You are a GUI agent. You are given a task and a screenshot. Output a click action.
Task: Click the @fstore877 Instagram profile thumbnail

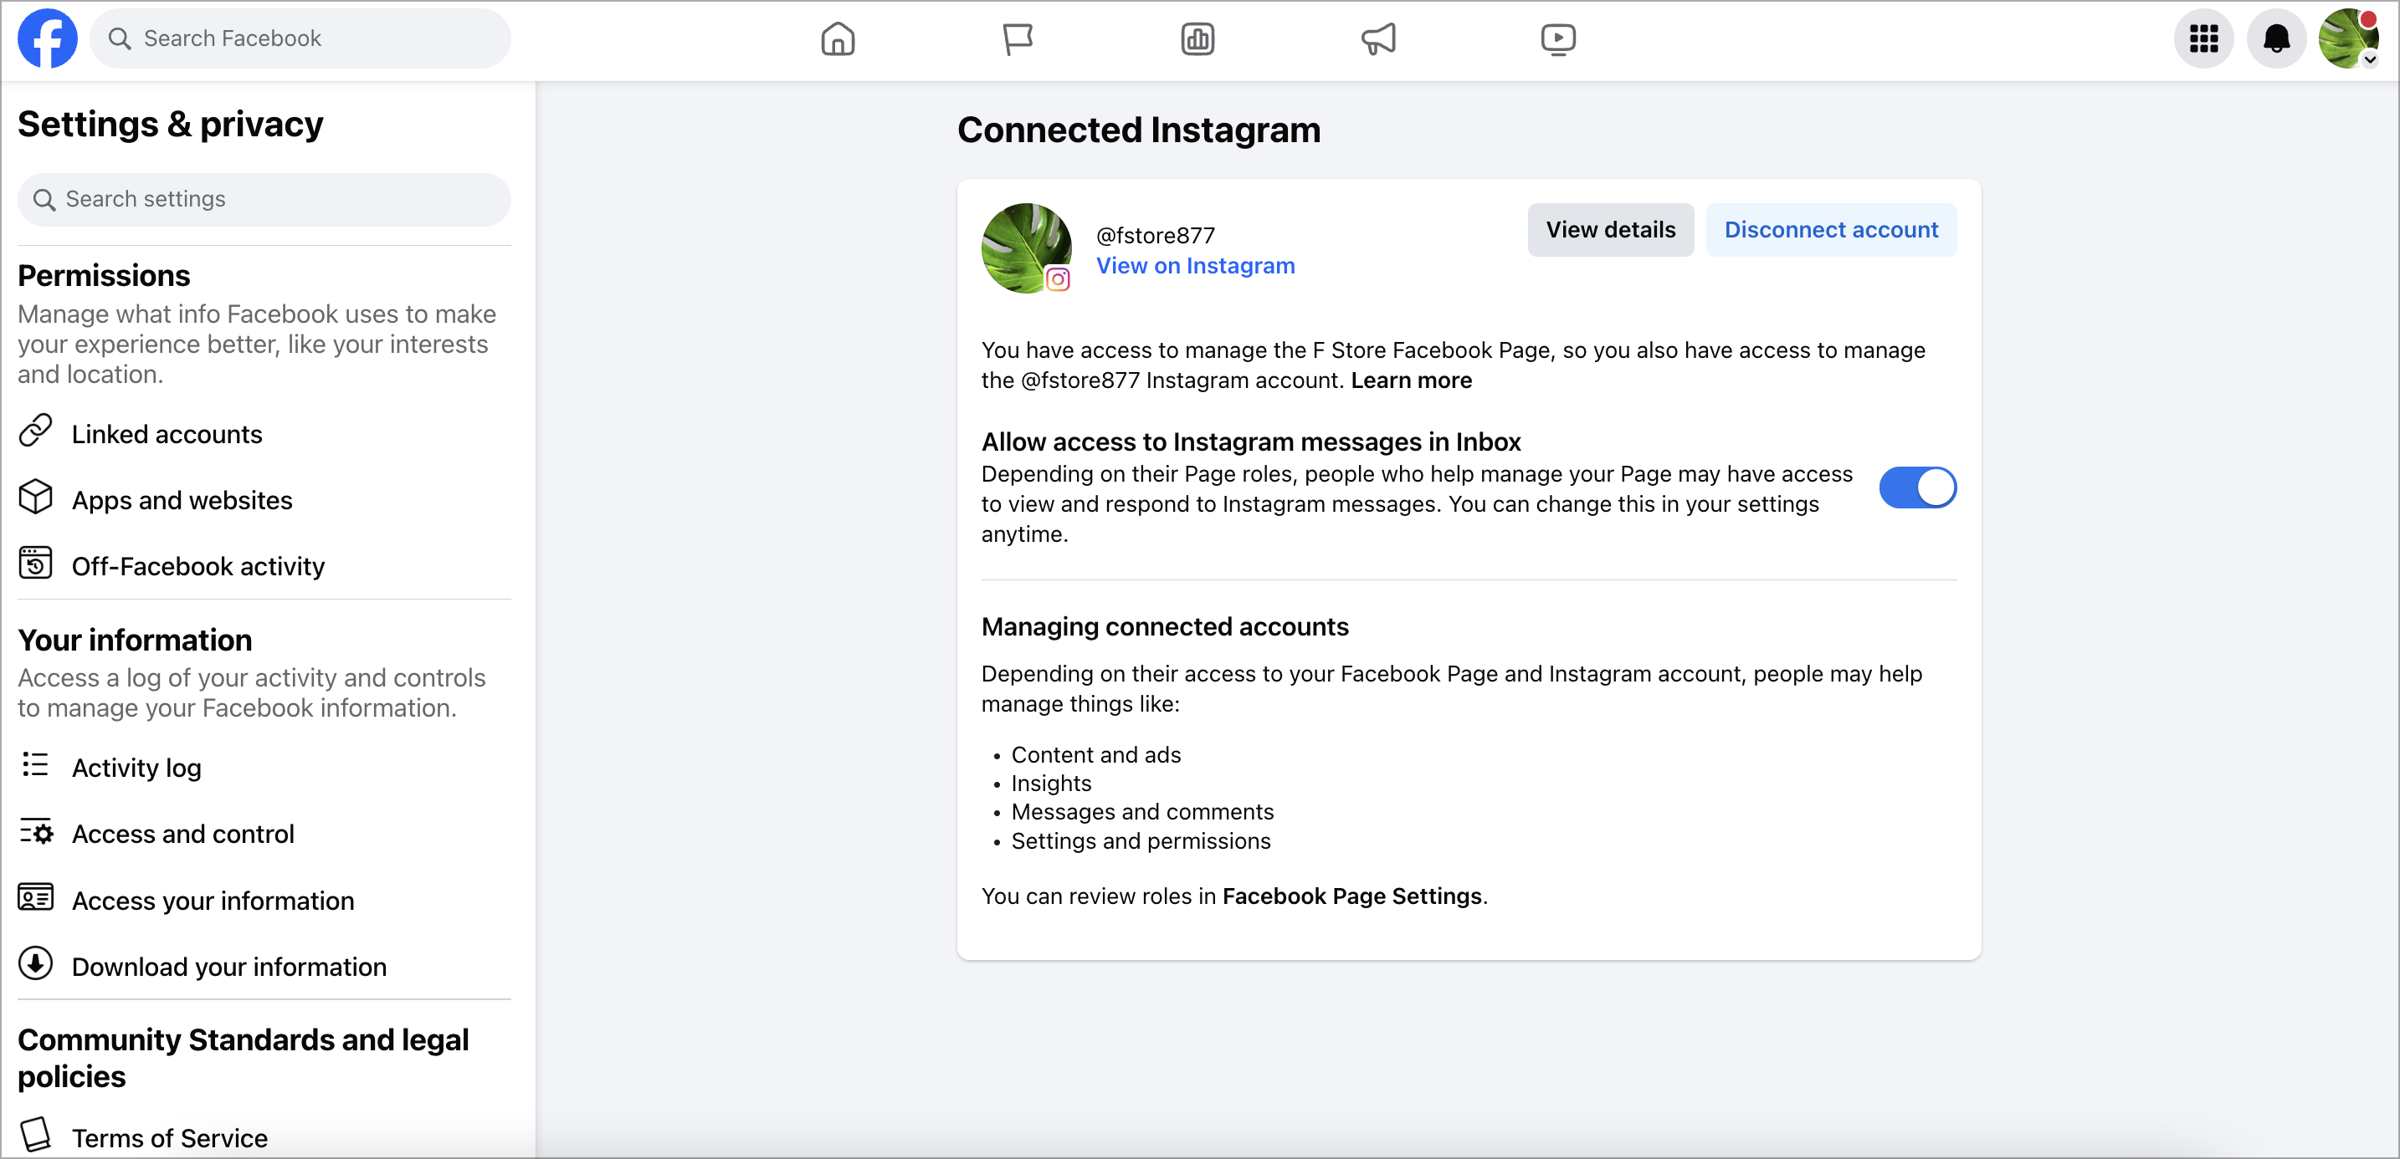point(1027,248)
